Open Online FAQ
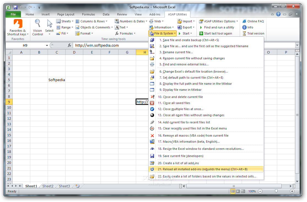Image resolution: width=307 pixels, height=202 pixels. [253, 21]
